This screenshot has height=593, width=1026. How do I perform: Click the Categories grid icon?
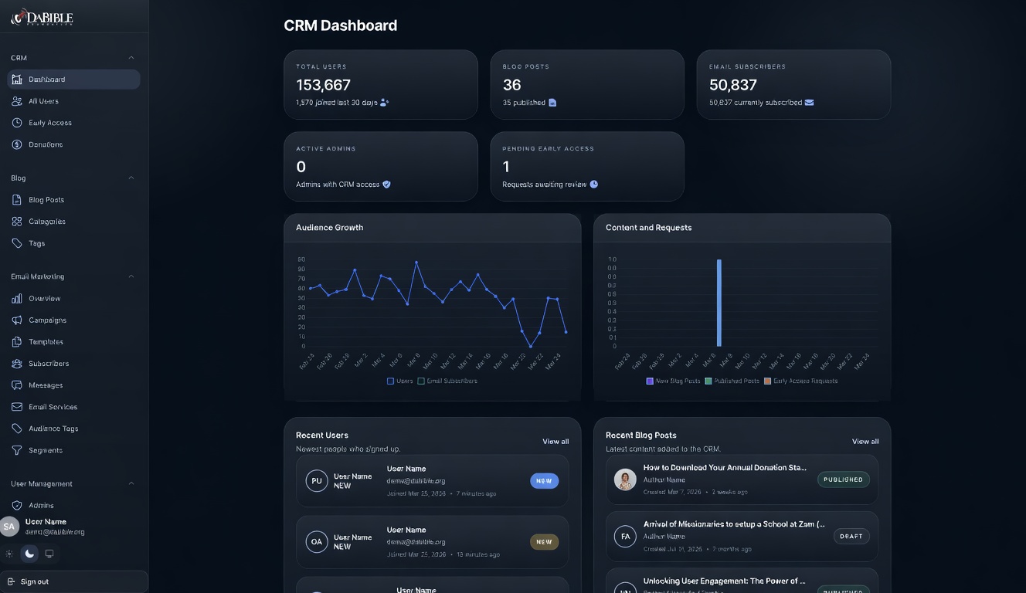[x=17, y=222]
